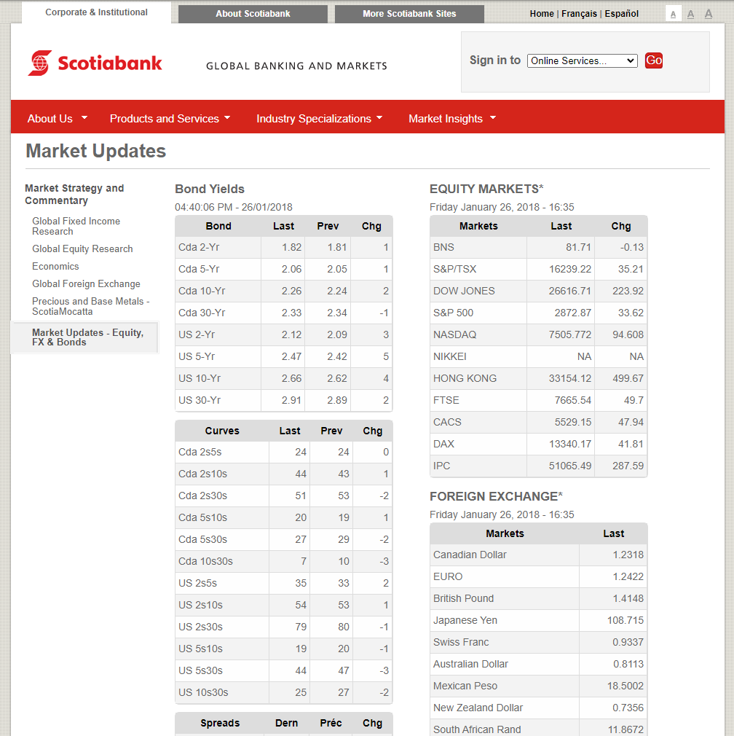The image size is (734, 736).
Task: Click the DOW JONES market label
Action: point(464,291)
